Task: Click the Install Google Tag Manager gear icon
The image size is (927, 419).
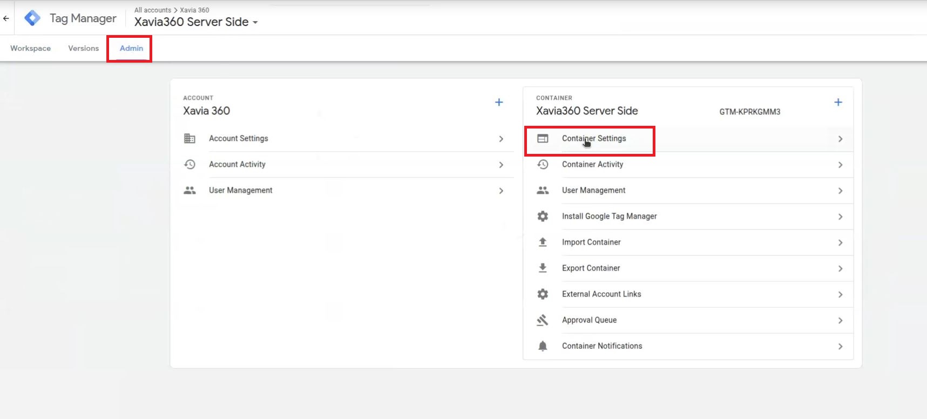Action: pos(543,217)
